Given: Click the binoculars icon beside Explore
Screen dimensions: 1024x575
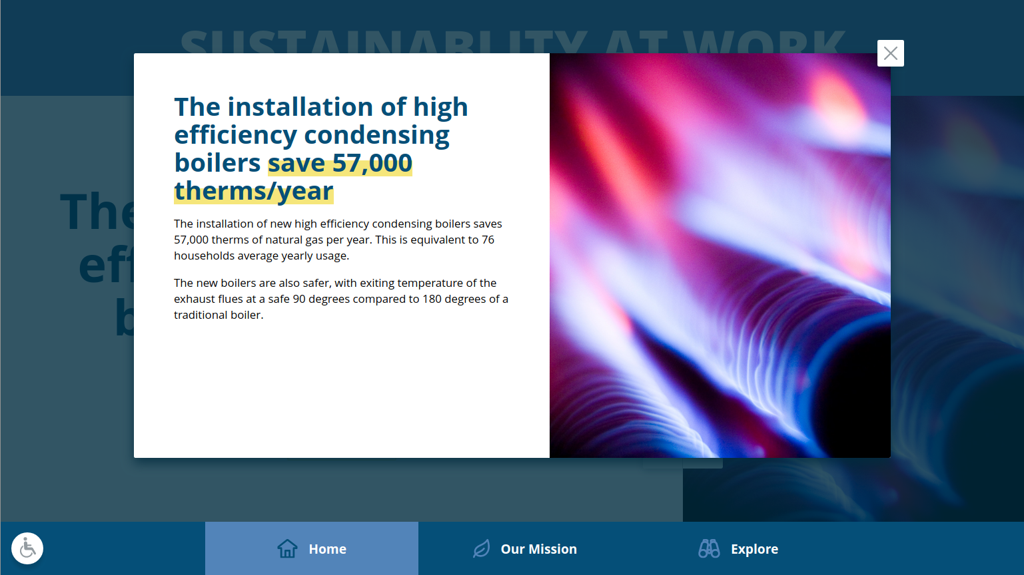Looking at the screenshot, I should [709, 549].
